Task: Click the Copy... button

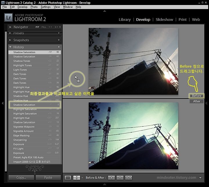Action: coord(21,177)
